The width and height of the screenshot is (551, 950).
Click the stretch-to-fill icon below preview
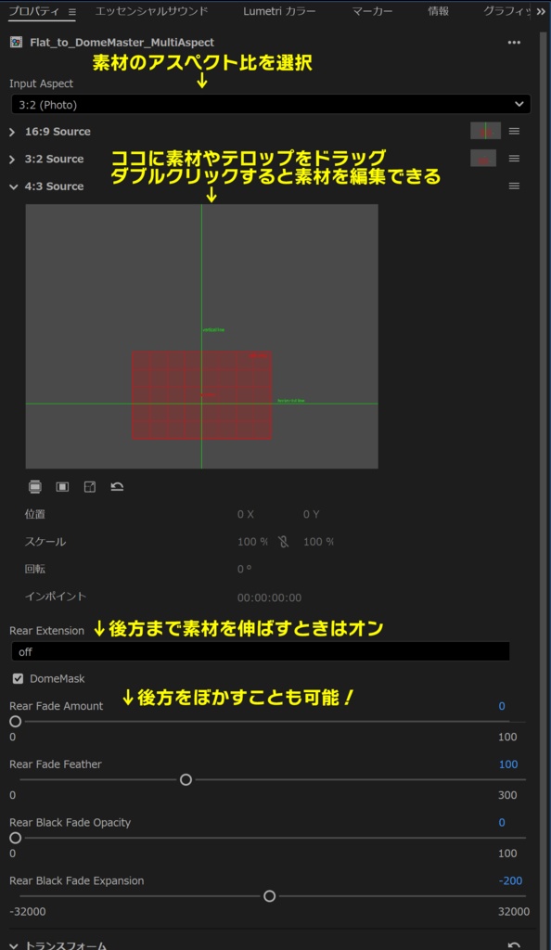click(90, 486)
